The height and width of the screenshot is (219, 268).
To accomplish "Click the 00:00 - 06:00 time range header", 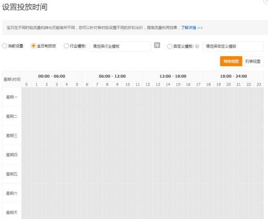I will pos(51,76).
